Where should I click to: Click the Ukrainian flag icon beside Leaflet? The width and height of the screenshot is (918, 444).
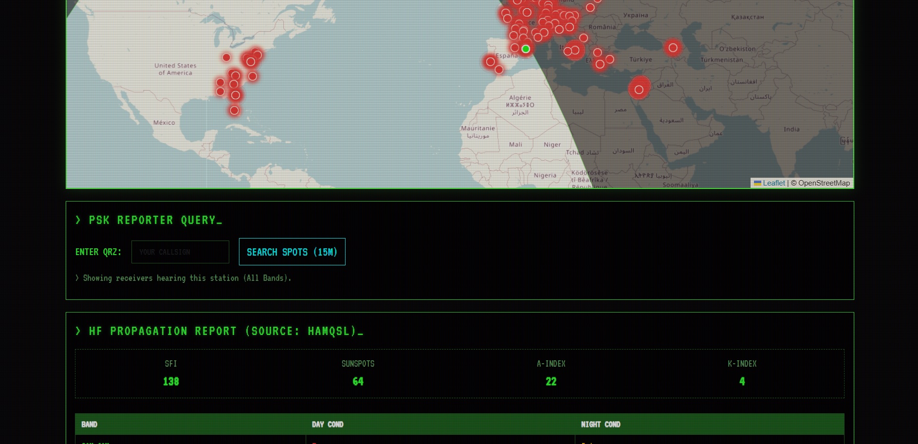757,183
